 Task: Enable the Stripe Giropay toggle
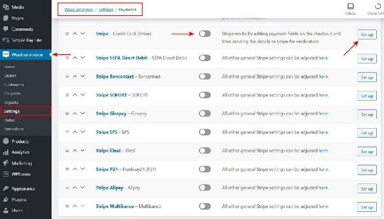coord(205,113)
